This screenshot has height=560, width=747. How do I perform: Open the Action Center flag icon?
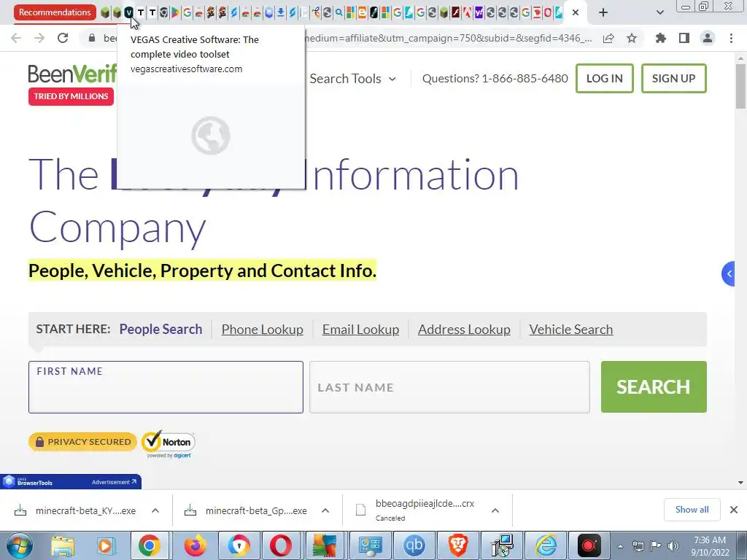point(656,546)
